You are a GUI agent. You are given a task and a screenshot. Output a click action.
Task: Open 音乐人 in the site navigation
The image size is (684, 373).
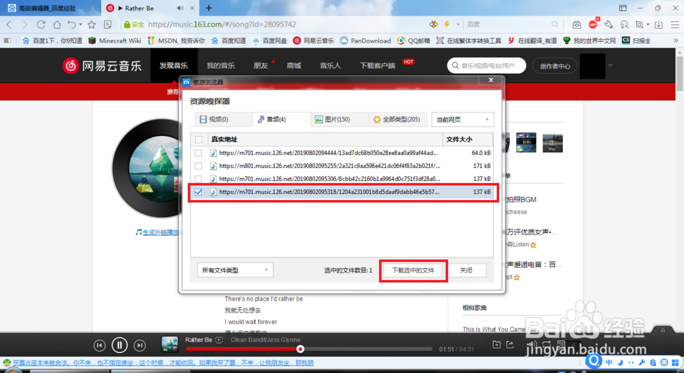(x=330, y=66)
